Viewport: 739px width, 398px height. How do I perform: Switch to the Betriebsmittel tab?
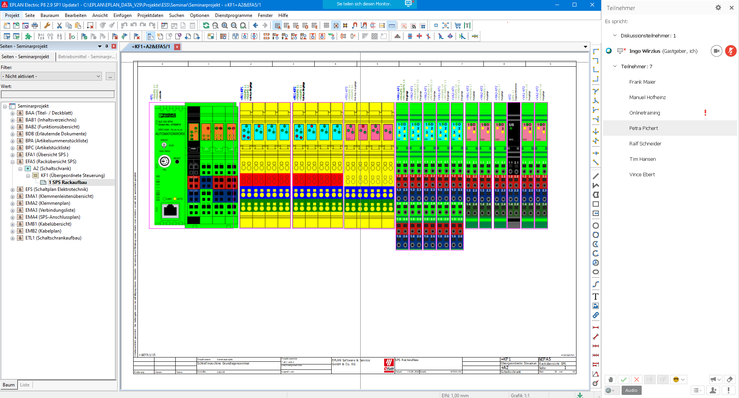pos(86,57)
